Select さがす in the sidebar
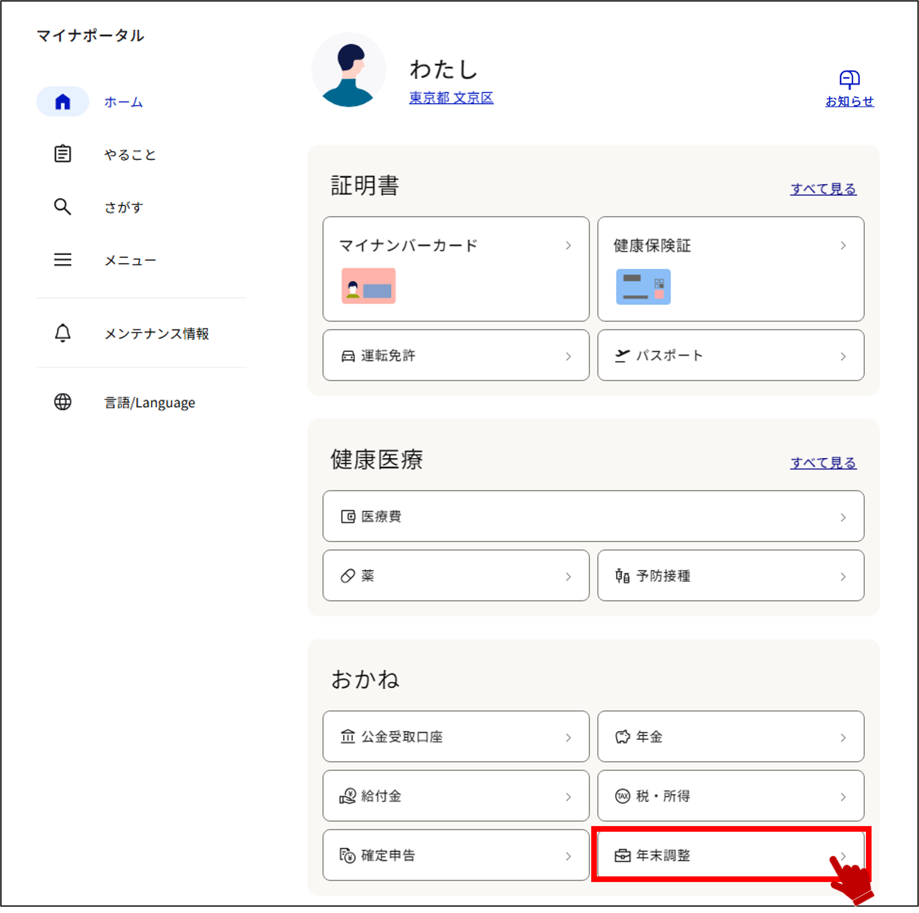This screenshot has width=919, height=913. tap(124, 208)
